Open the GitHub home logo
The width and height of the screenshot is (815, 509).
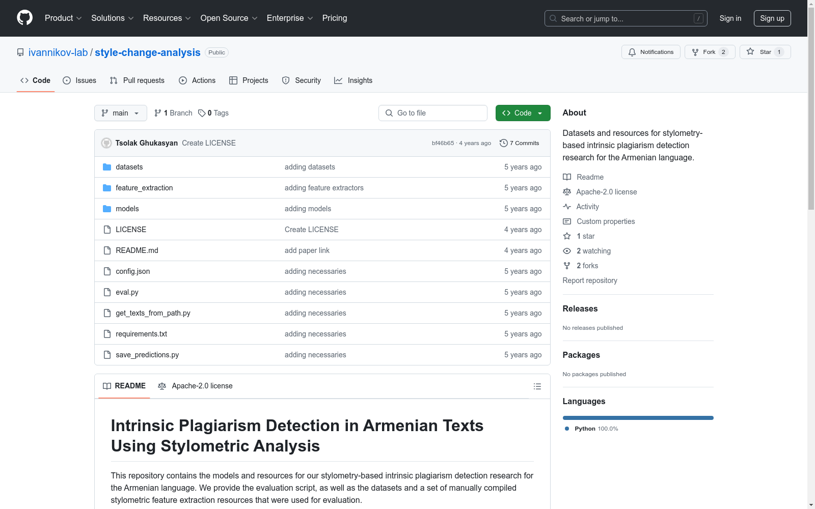click(24, 18)
